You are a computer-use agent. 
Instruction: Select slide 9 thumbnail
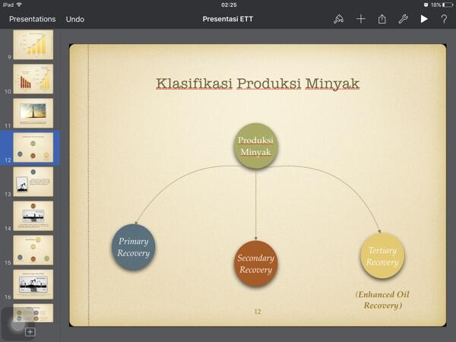pos(33,45)
